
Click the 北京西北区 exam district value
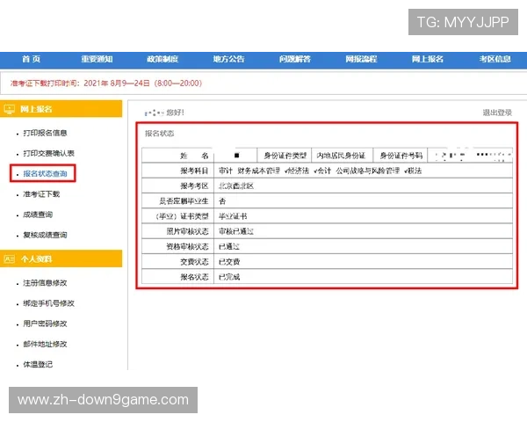236,186
